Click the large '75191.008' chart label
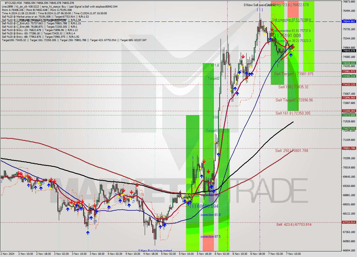The image size is (357, 257). coord(291,35)
